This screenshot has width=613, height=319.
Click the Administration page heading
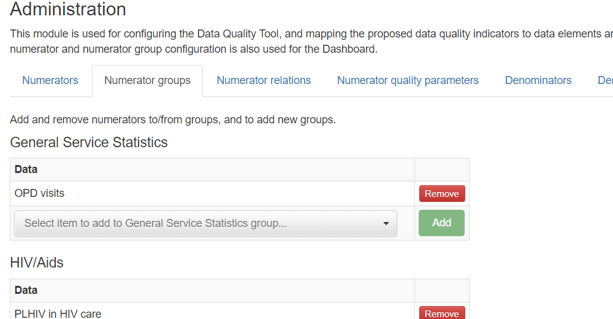68,9
